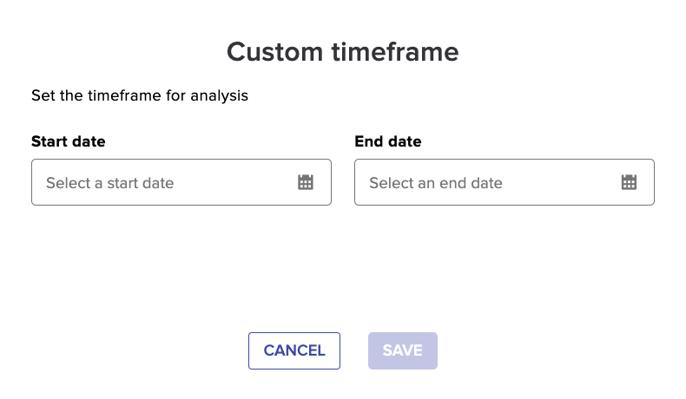
Task: Show the date picker for the start date
Action: point(306,182)
